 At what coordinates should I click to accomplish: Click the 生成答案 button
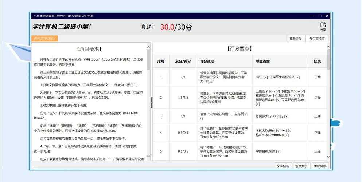click(320, 166)
